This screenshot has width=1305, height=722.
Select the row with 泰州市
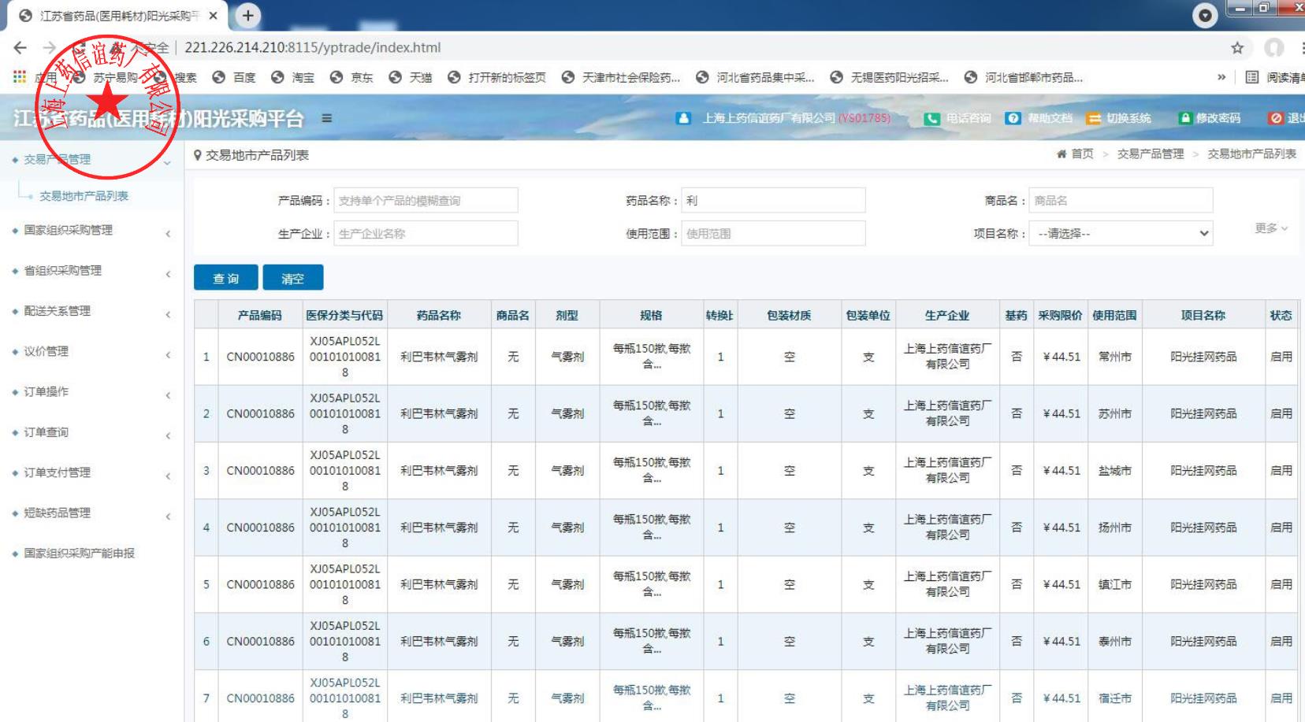pos(745,642)
